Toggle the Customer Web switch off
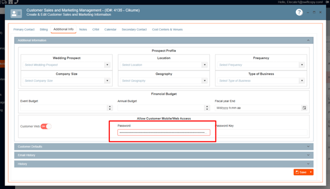This screenshot has height=189, width=330. tap(46, 126)
